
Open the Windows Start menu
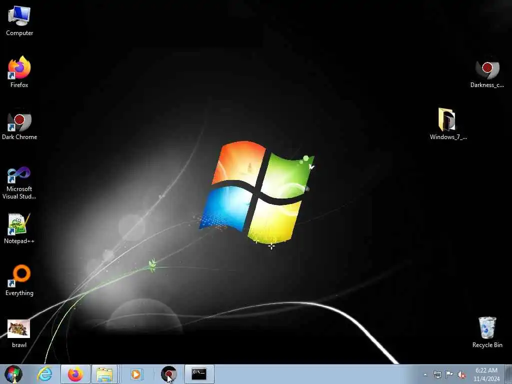click(13, 374)
